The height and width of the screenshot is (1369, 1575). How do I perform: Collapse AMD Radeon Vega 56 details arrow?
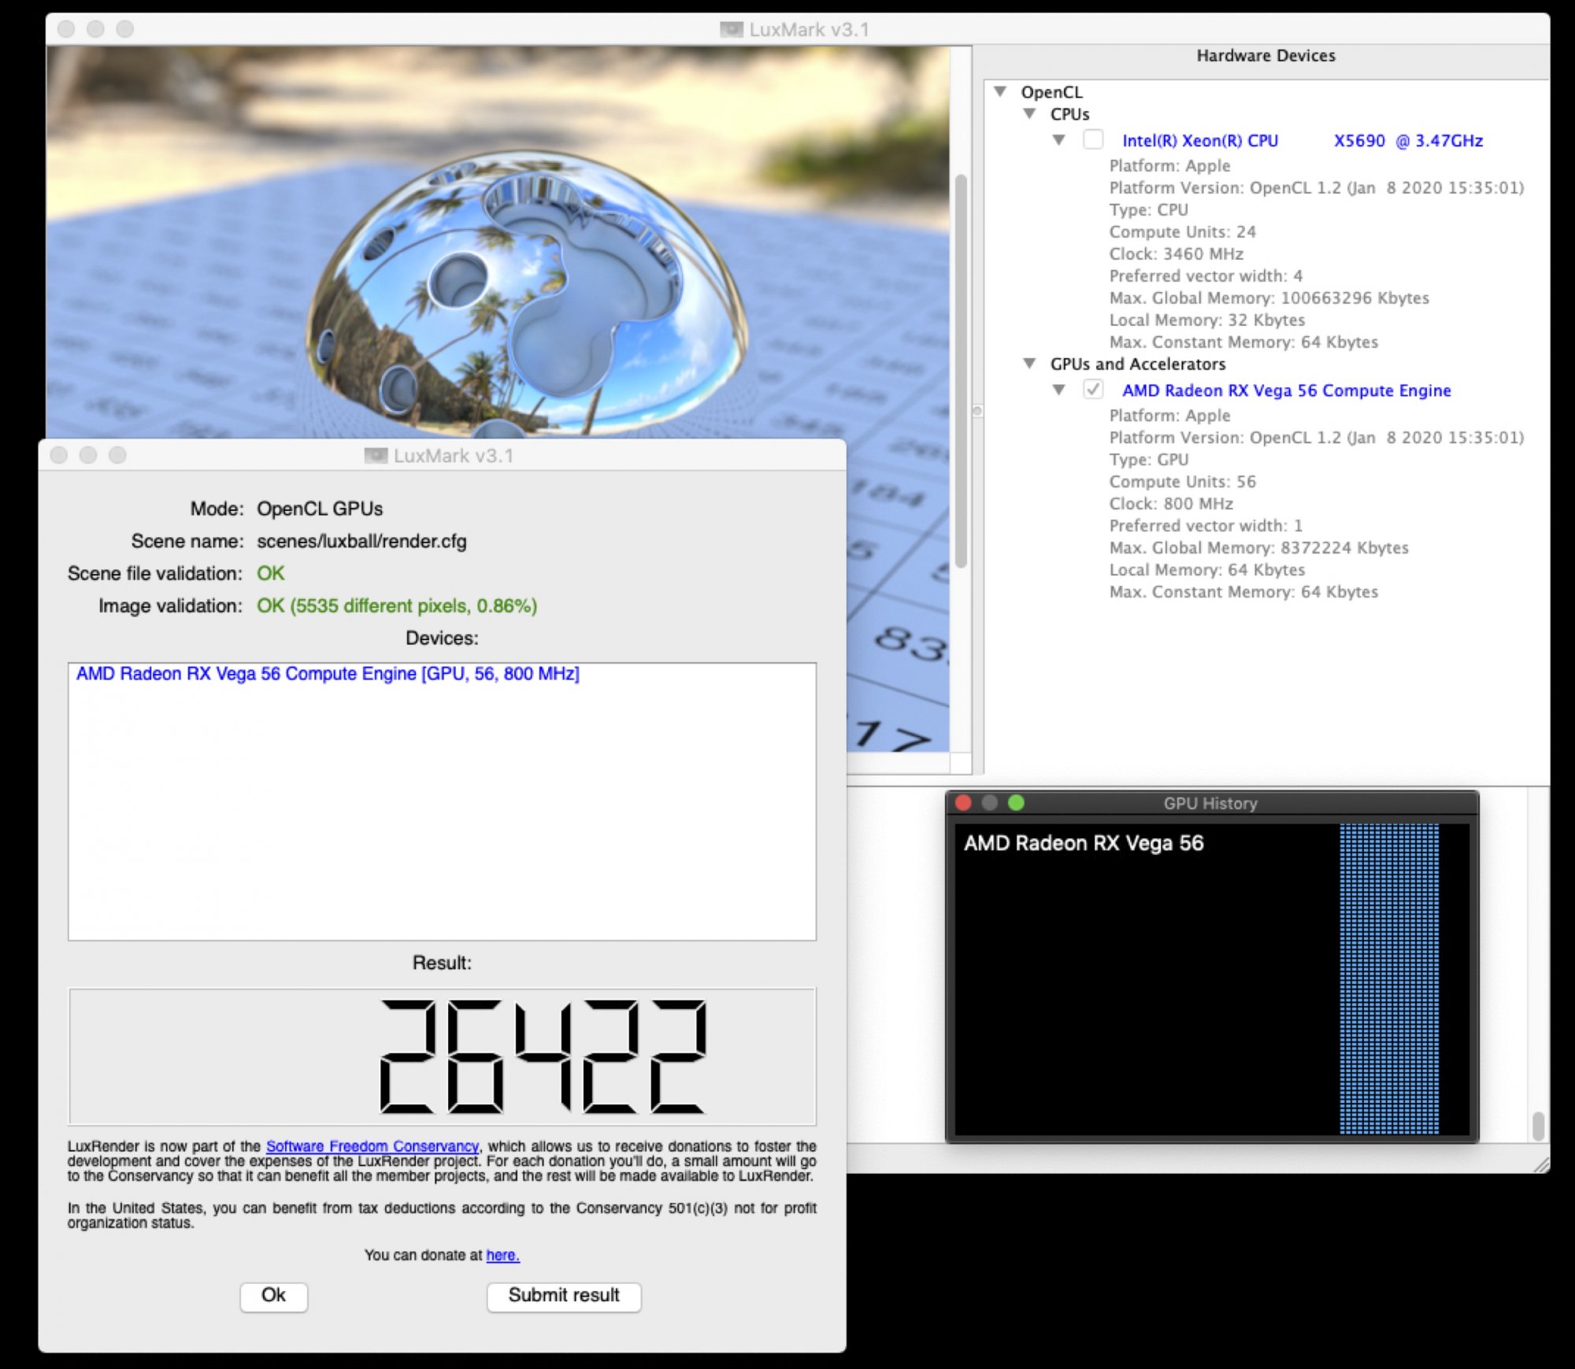pyautogui.click(x=1059, y=389)
